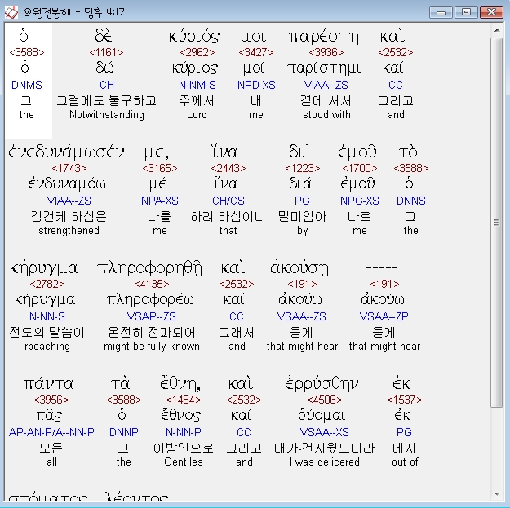Image resolution: width=510 pixels, height=508 pixels.
Task: Select Strong's number <2962>
Action: tap(197, 52)
